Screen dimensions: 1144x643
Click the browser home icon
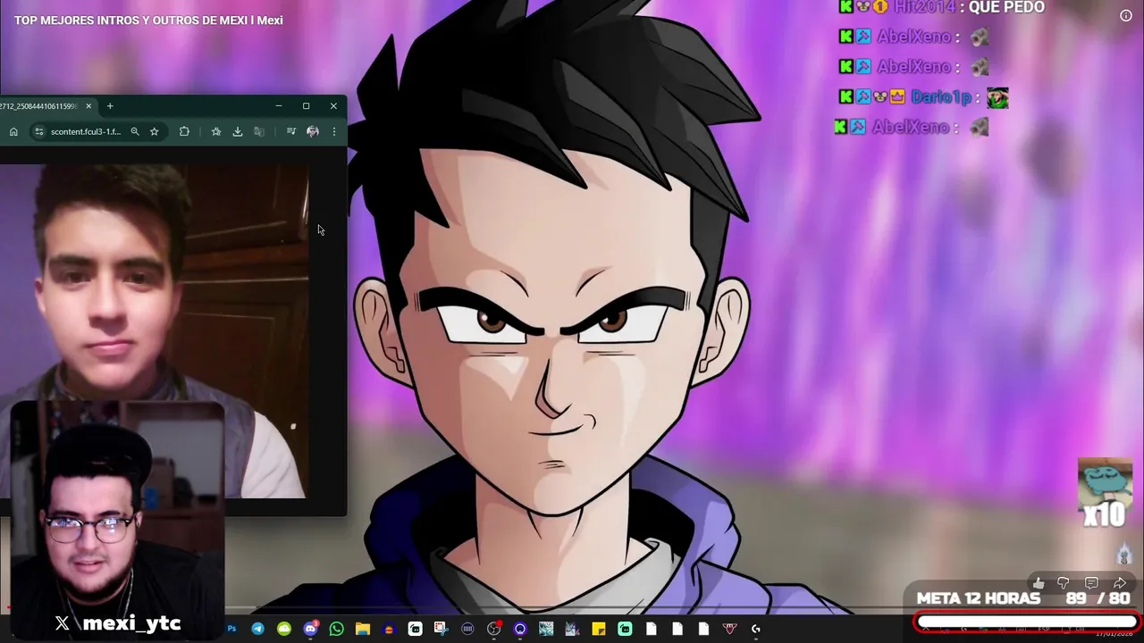[13, 131]
